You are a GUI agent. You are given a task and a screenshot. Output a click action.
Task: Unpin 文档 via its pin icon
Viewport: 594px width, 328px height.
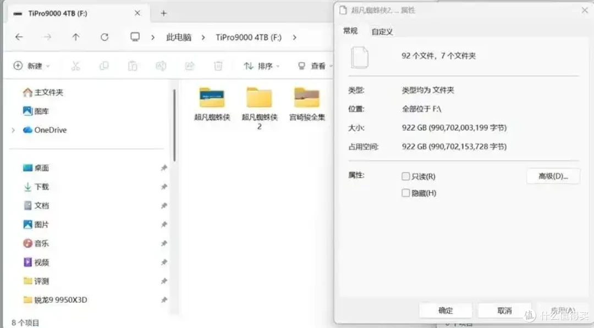tap(164, 206)
